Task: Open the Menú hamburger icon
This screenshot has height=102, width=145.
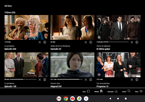Action: (x=141, y=91)
